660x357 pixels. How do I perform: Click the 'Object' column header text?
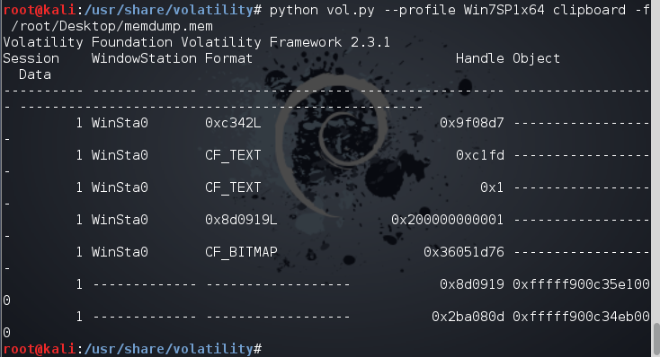pos(536,59)
